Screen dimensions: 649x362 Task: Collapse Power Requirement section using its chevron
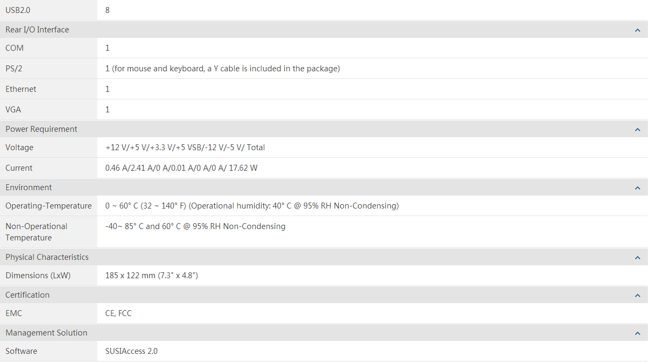(x=638, y=130)
